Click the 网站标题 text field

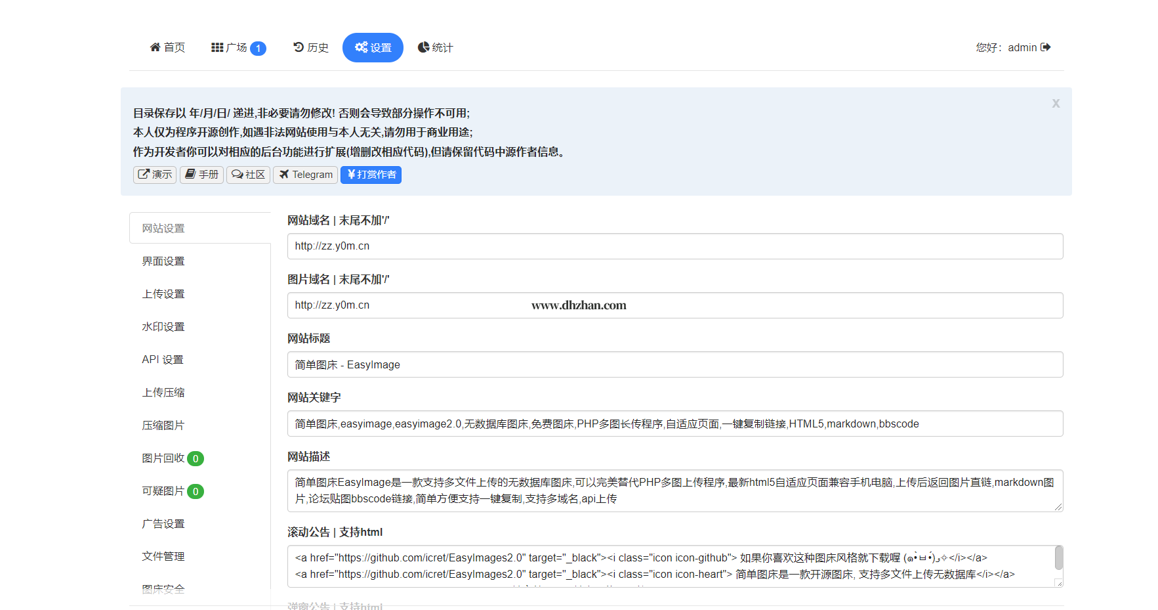pyautogui.click(x=674, y=364)
